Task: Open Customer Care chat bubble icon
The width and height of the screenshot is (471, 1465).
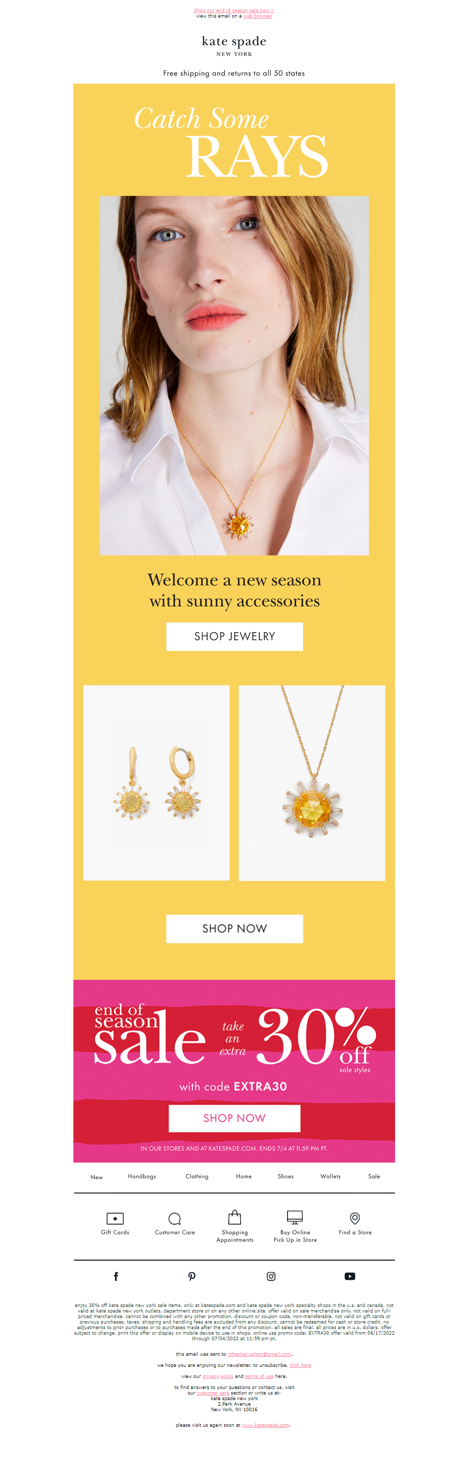Action: (x=175, y=1218)
